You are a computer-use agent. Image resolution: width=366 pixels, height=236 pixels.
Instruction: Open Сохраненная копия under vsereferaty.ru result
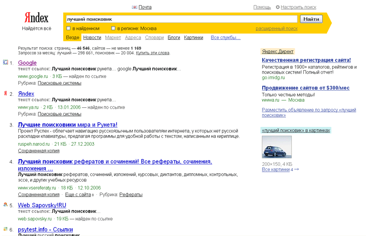point(39,194)
